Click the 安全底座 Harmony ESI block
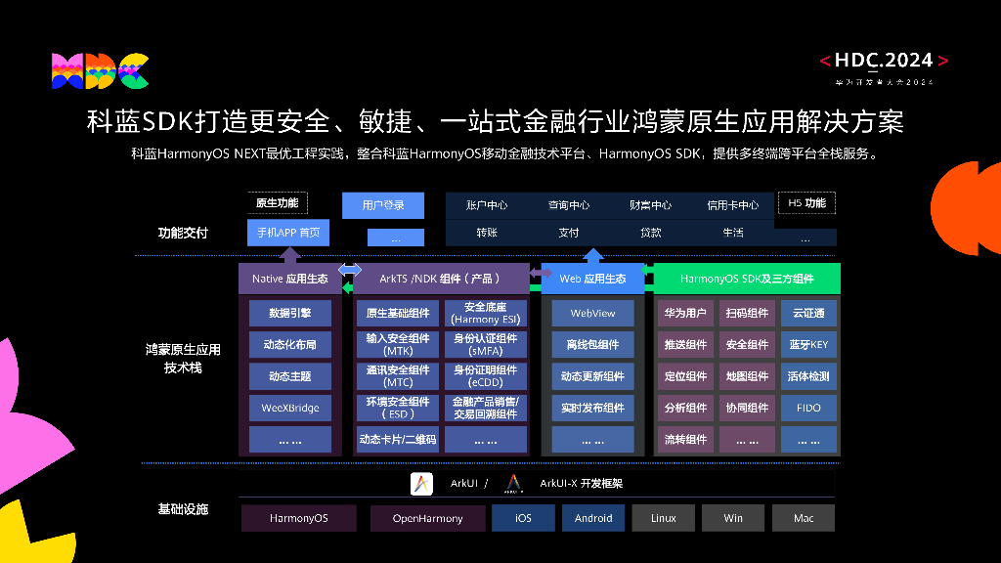Screen dimensions: 1001x563 (x=486, y=314)
